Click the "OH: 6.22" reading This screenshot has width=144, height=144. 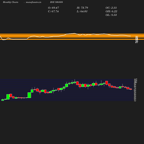tap(111, 12)
